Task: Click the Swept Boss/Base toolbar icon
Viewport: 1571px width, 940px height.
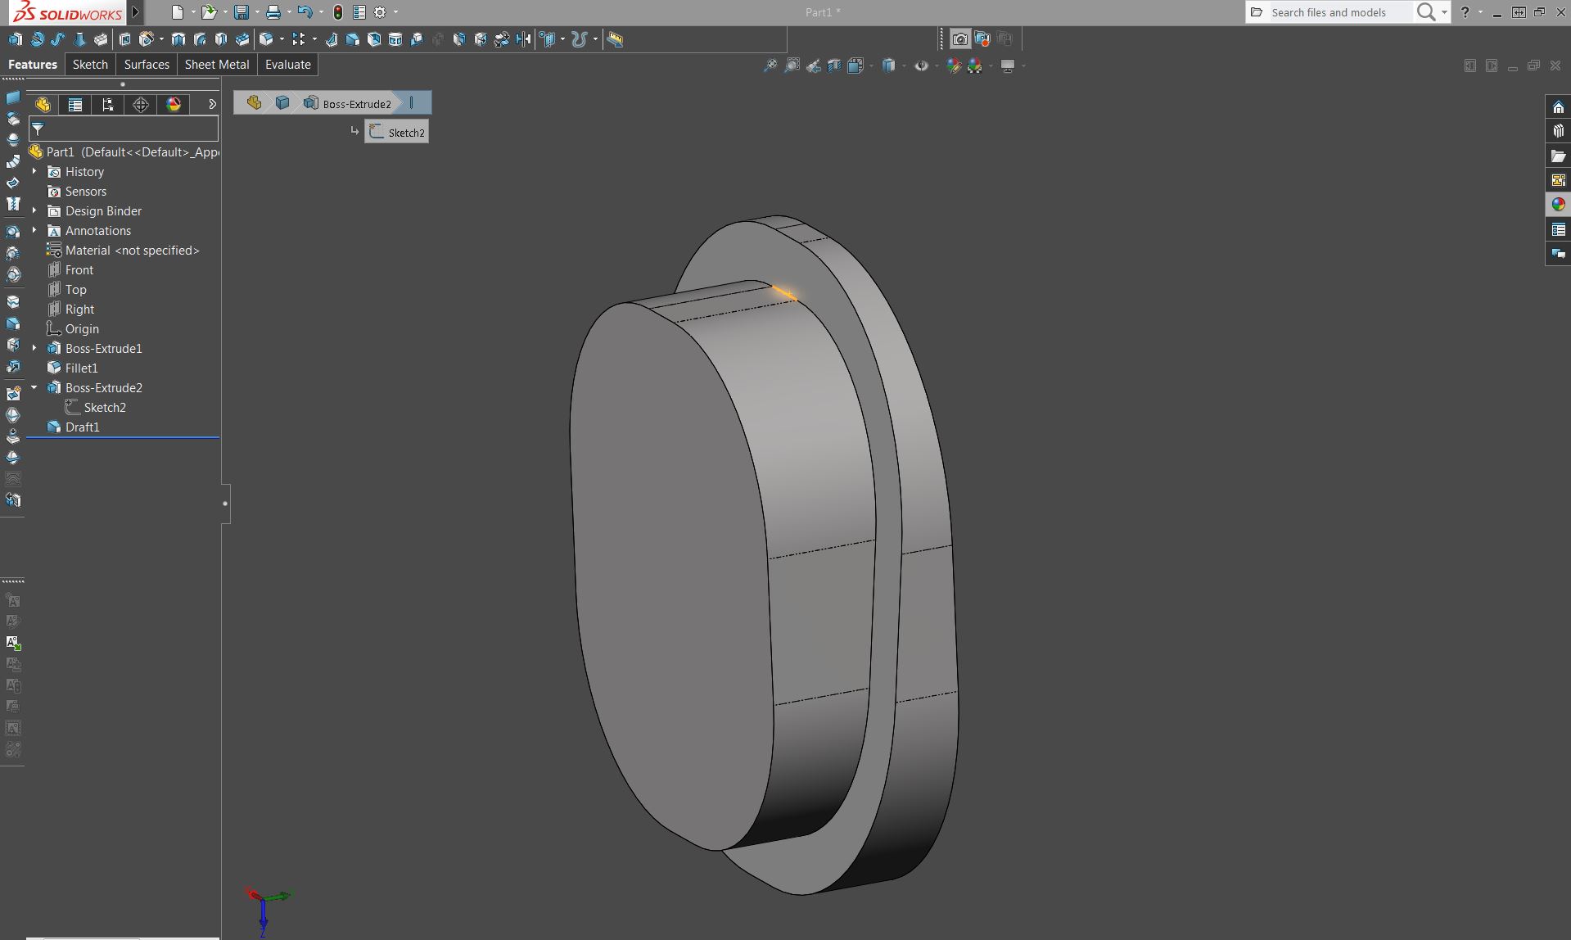Action: (x=58, y=39)
